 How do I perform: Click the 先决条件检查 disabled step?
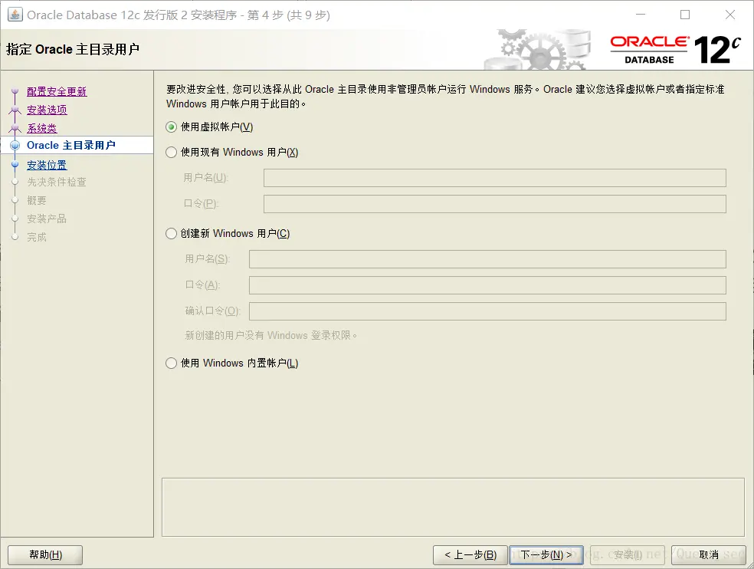click(57, 182)
